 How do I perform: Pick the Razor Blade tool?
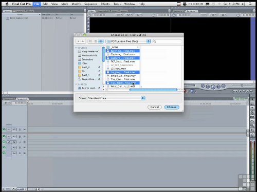click(252, 121)
